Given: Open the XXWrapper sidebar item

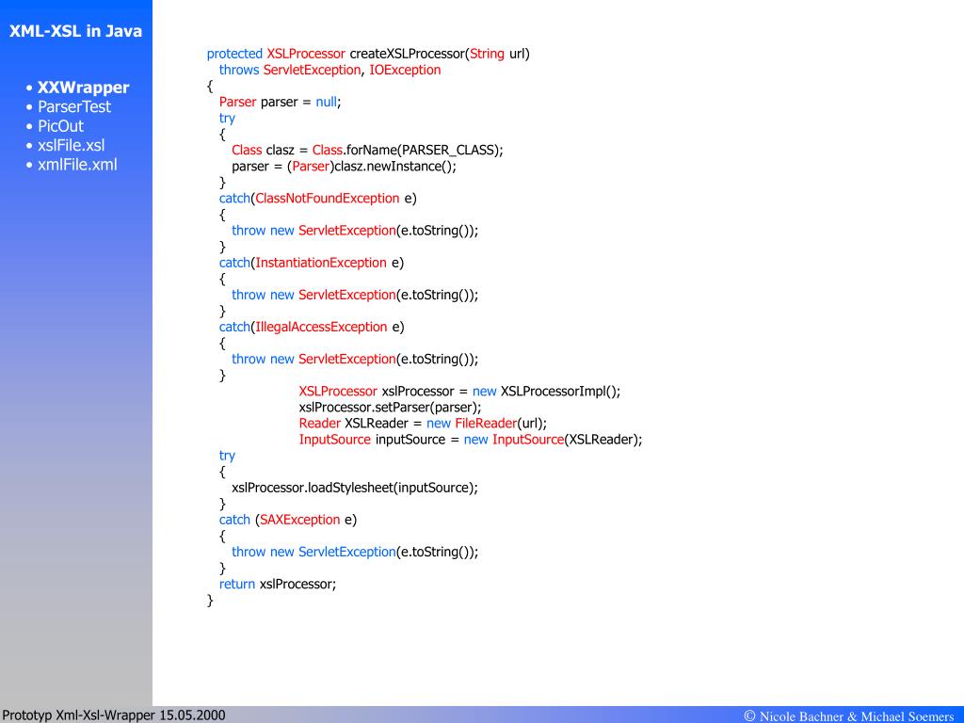Looking at the screenshot, I should (83, 88).
